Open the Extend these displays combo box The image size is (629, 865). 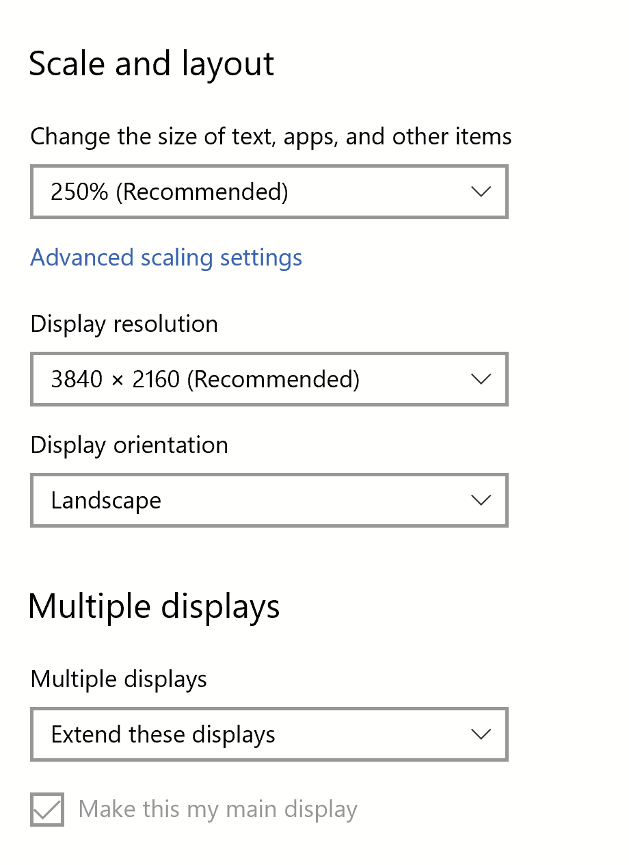(269, 734)
